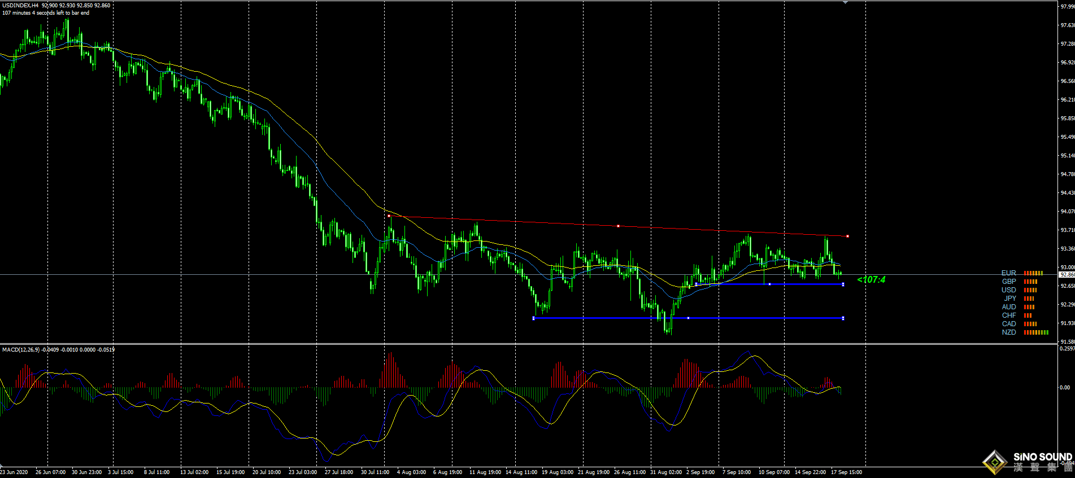Click the NZD currency strength label
Screen dimensions: 1075x478
1008,332
